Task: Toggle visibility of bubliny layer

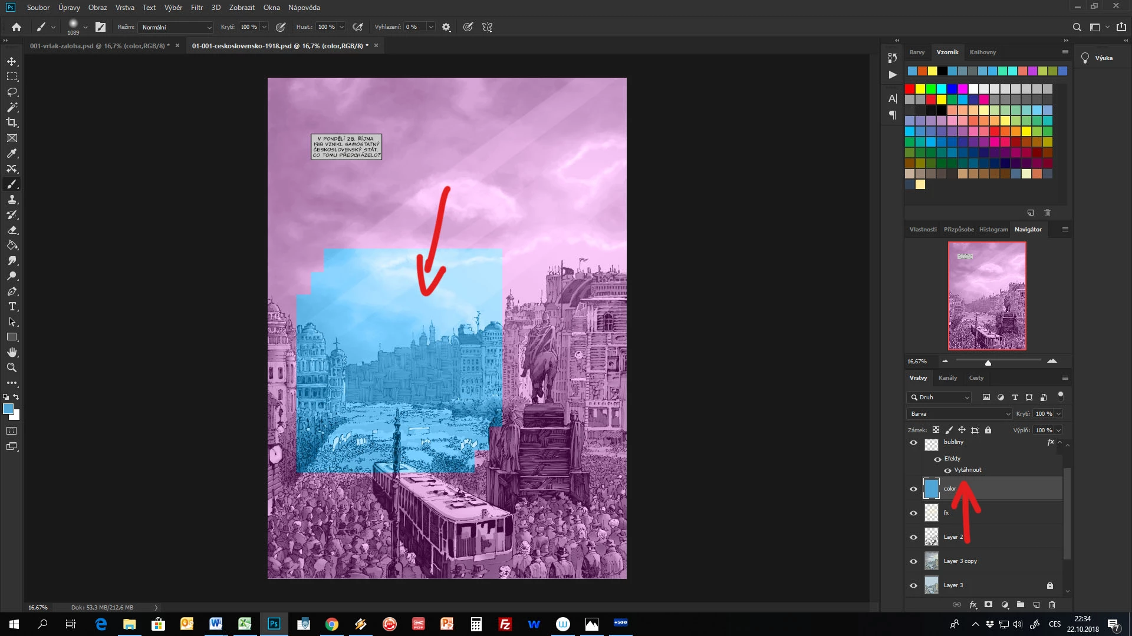Action: (913, 443)
